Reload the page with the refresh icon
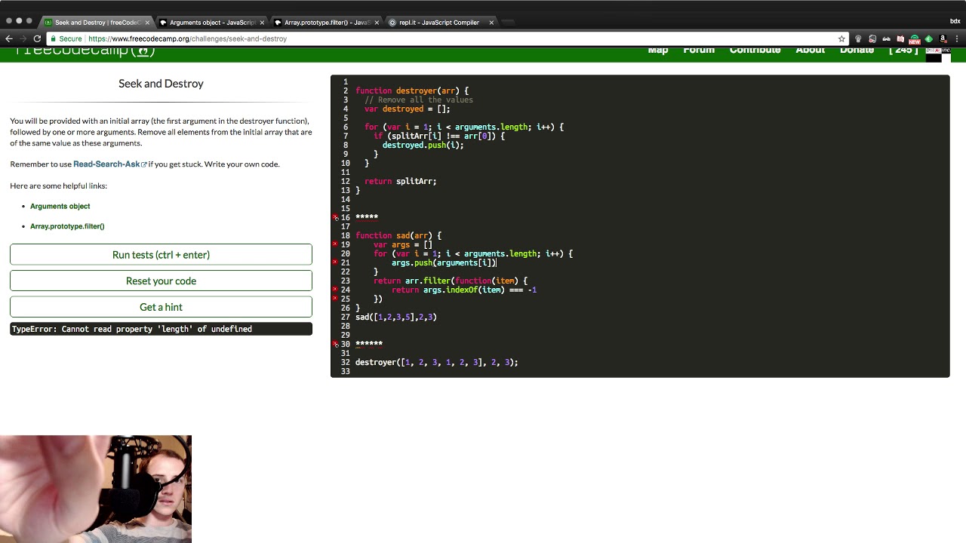 (x=37, y=38)
